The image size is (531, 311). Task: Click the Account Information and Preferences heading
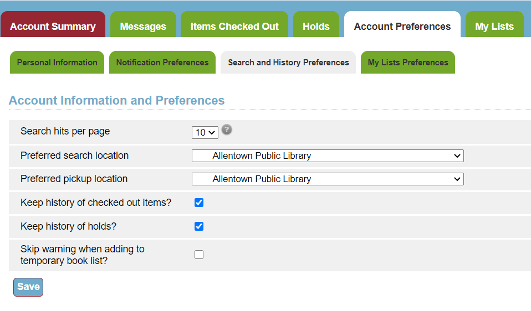pyautogui.click(x=116, y=100)
